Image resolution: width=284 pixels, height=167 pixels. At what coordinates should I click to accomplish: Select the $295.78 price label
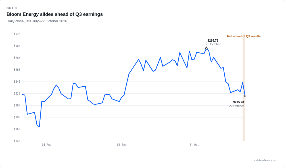(x=213, y=41)
